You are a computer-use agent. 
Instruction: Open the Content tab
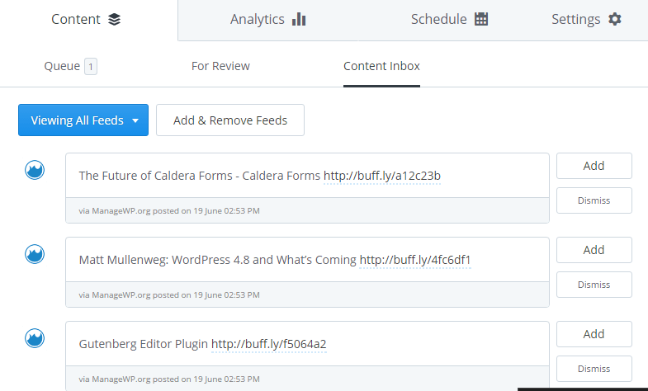86,20
